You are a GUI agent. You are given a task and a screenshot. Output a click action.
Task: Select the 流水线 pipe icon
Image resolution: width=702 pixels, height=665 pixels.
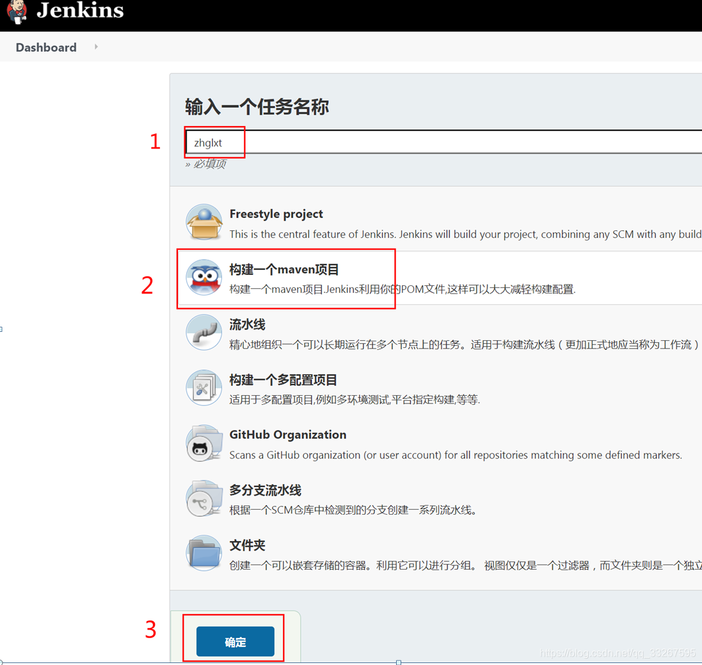tap(204, 332)
